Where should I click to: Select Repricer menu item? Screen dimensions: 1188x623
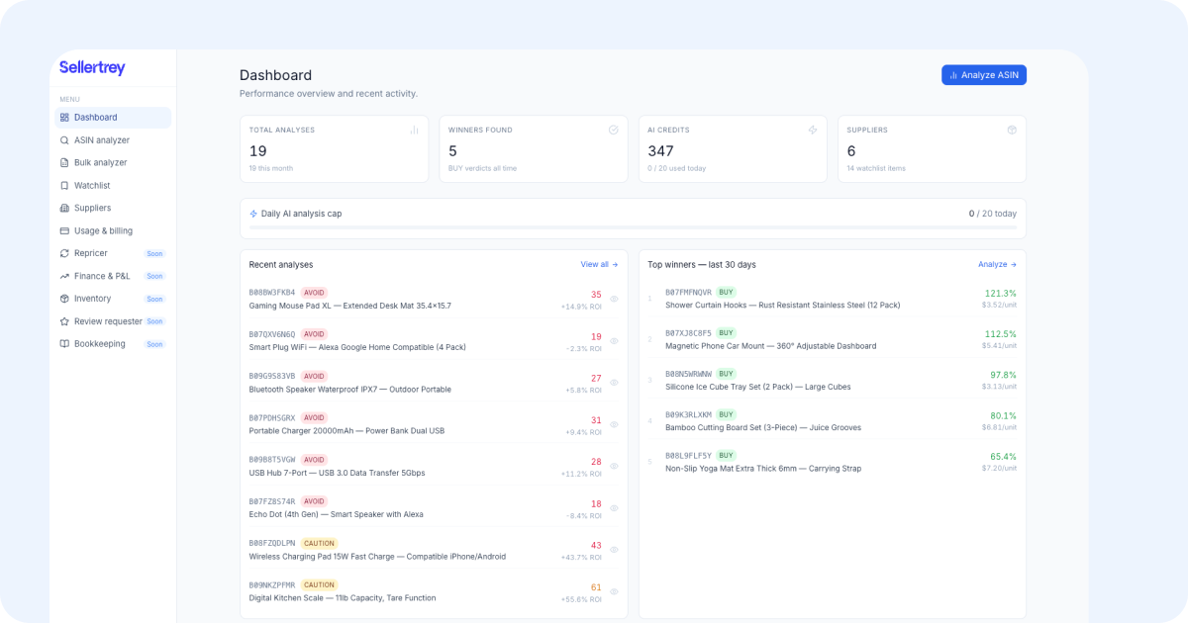[113, 253]
